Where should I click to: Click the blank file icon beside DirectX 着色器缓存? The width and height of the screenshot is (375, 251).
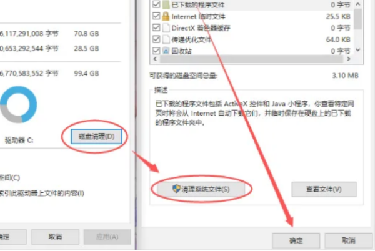pyautogui.click(x=166, y=27)
